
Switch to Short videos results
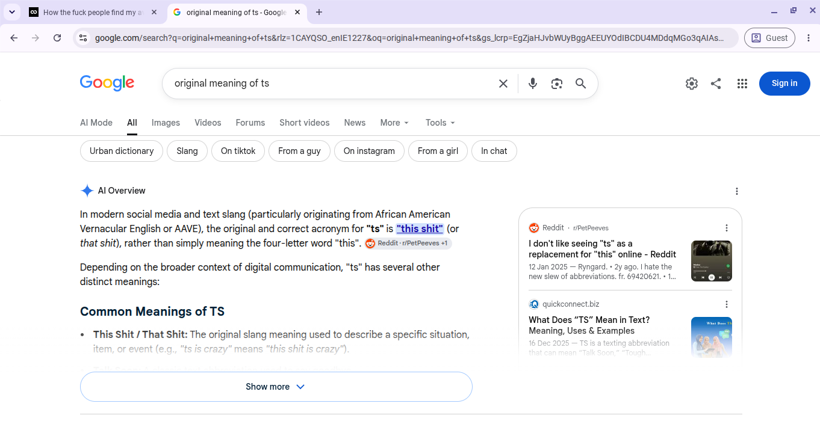305,123
